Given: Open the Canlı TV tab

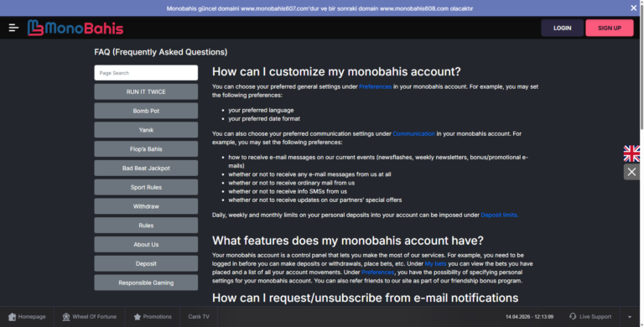Looking at the screenshot, I should [199, 317].
